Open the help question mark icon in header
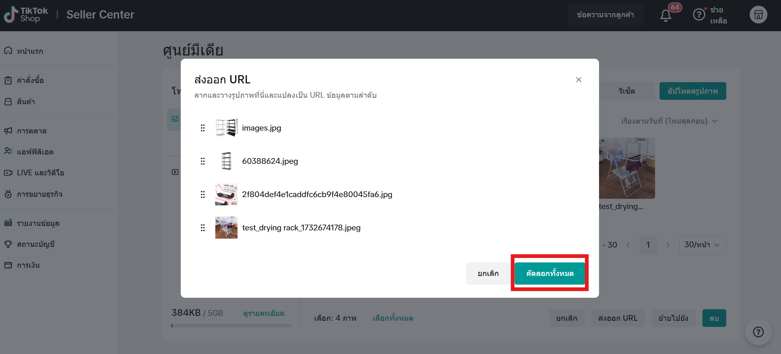The image size is (781, 354). (x=699, y=15)
